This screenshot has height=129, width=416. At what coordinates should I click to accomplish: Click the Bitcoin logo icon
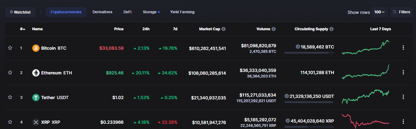(36, 48)
